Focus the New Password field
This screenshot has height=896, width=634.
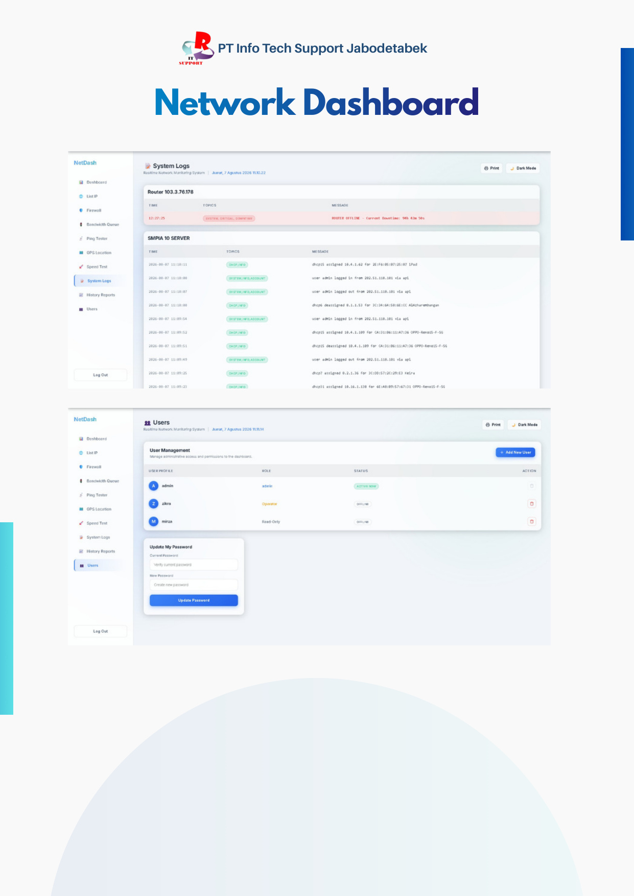(x=194, y=585)
